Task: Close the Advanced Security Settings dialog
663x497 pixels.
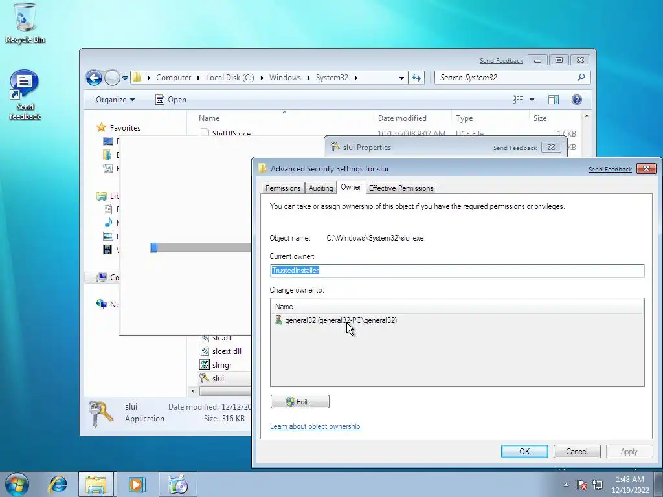Action: [x=646, y=169]
